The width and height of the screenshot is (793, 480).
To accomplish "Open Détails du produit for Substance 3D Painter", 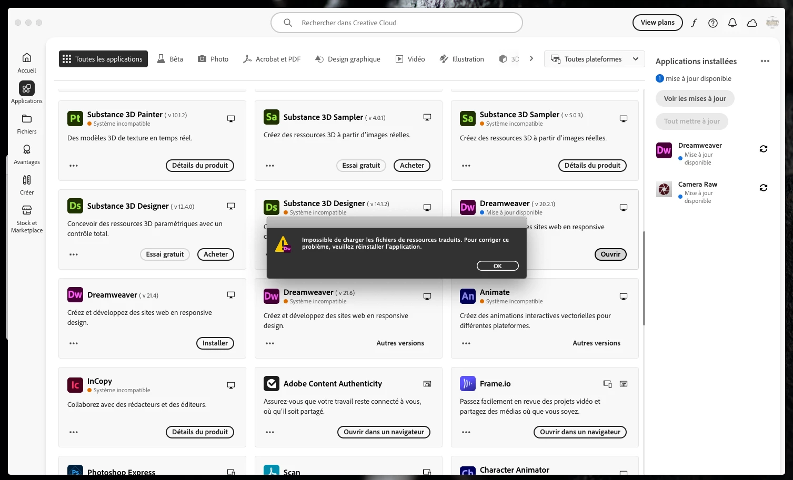I will (x=200, y=166).
